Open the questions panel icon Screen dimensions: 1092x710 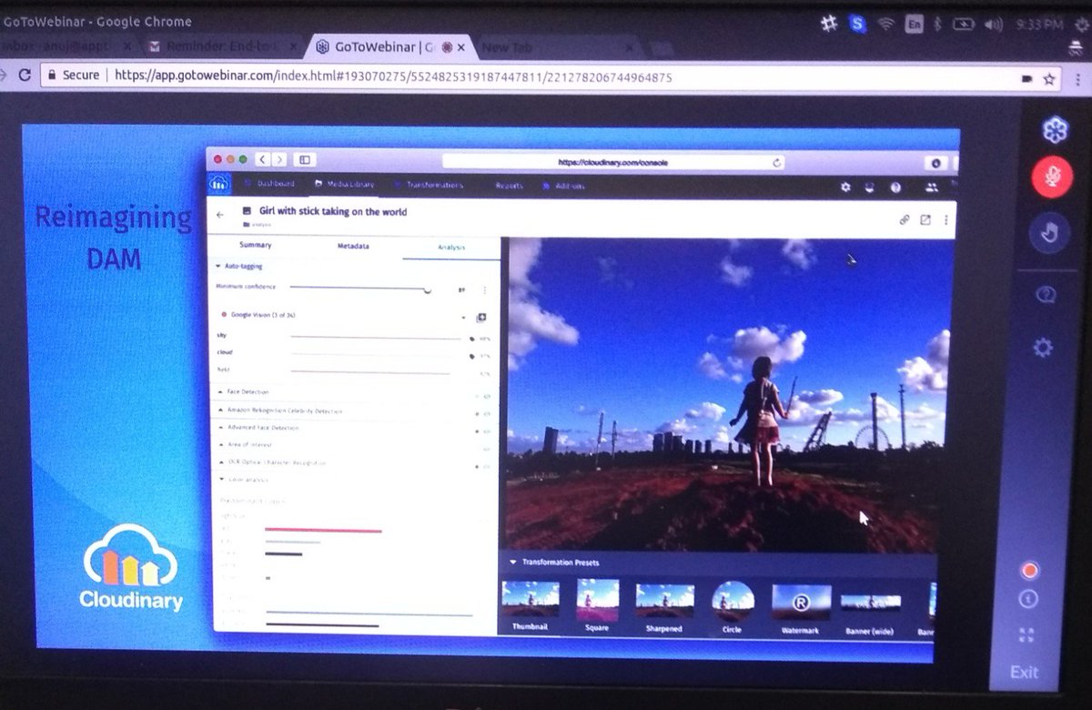click(x=1046, y=295)
